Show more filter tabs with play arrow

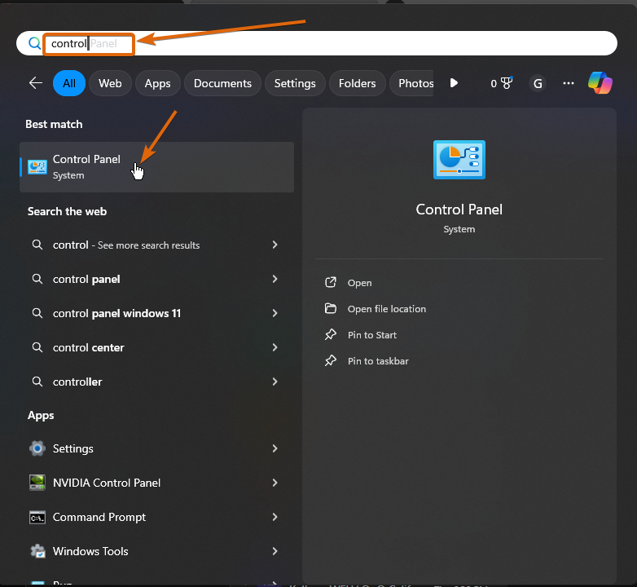pyautogui.click(x=454, y=83)
